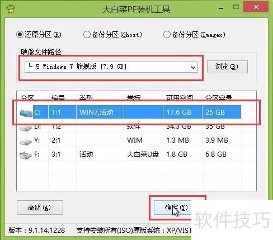This screenshot has height=240, width=273.
Task: Click the 2:1 partition number cell
Action: (56, 140)
